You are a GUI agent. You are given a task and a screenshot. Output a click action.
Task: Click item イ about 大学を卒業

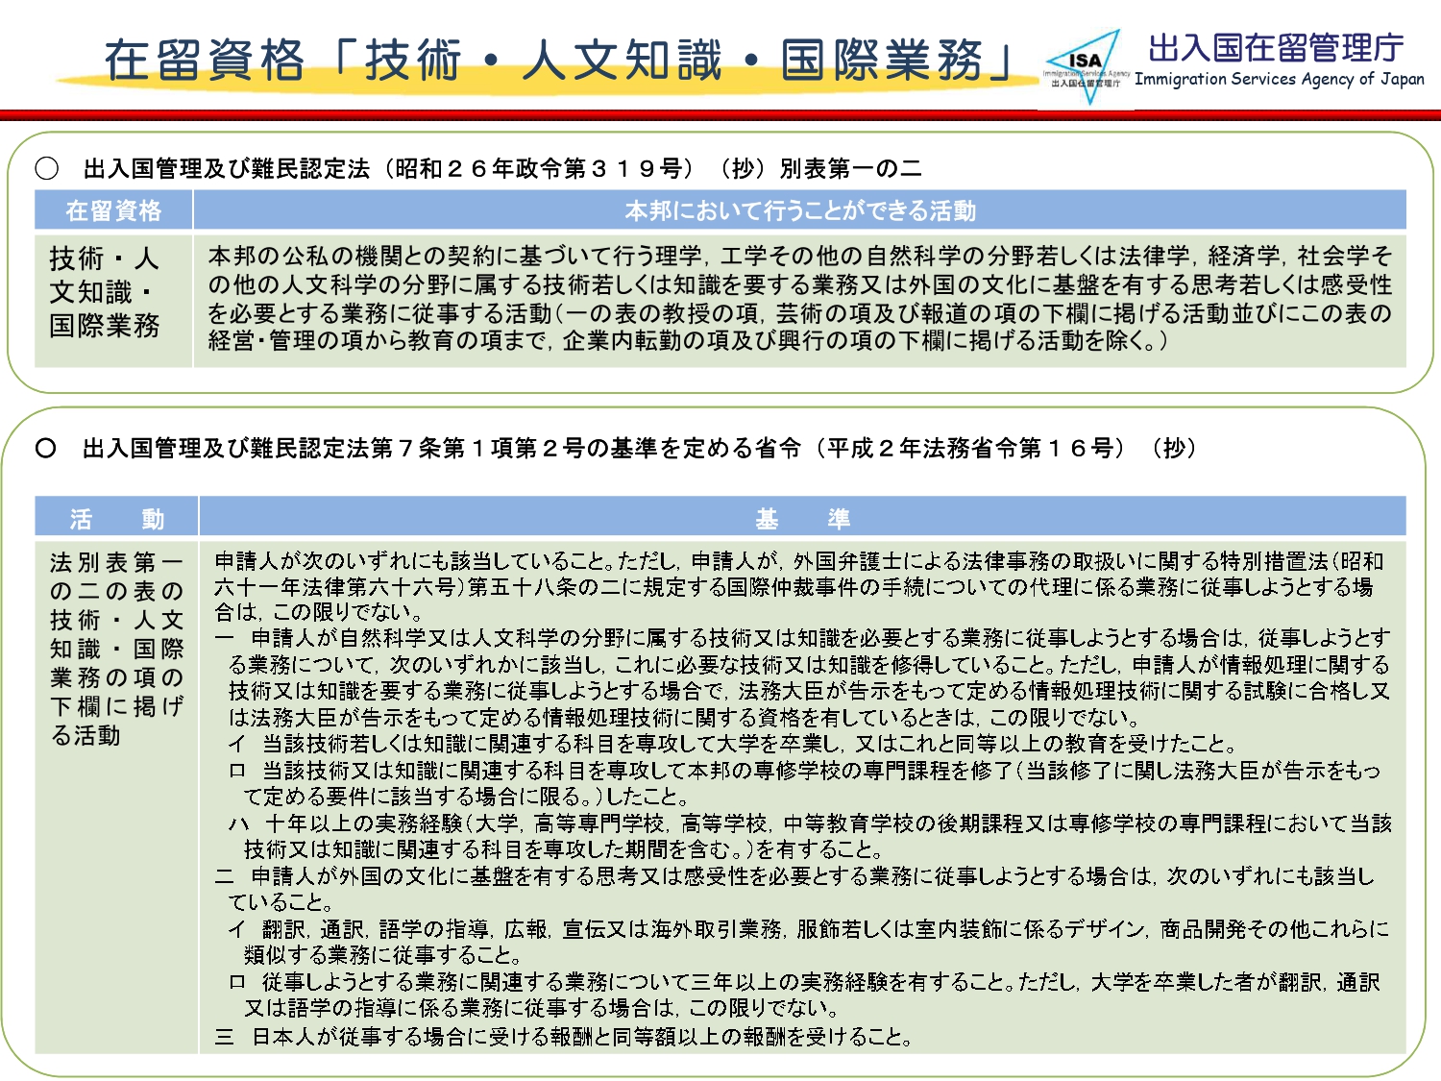[733, 744]
